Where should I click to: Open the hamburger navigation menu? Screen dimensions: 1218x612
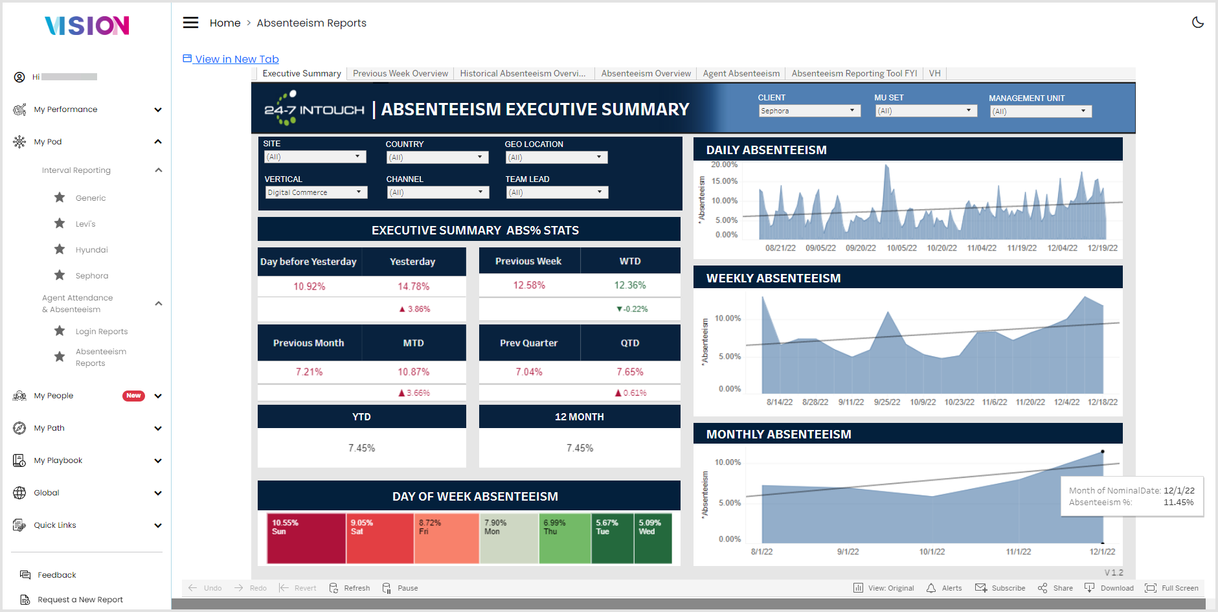[x=190, y=23]
